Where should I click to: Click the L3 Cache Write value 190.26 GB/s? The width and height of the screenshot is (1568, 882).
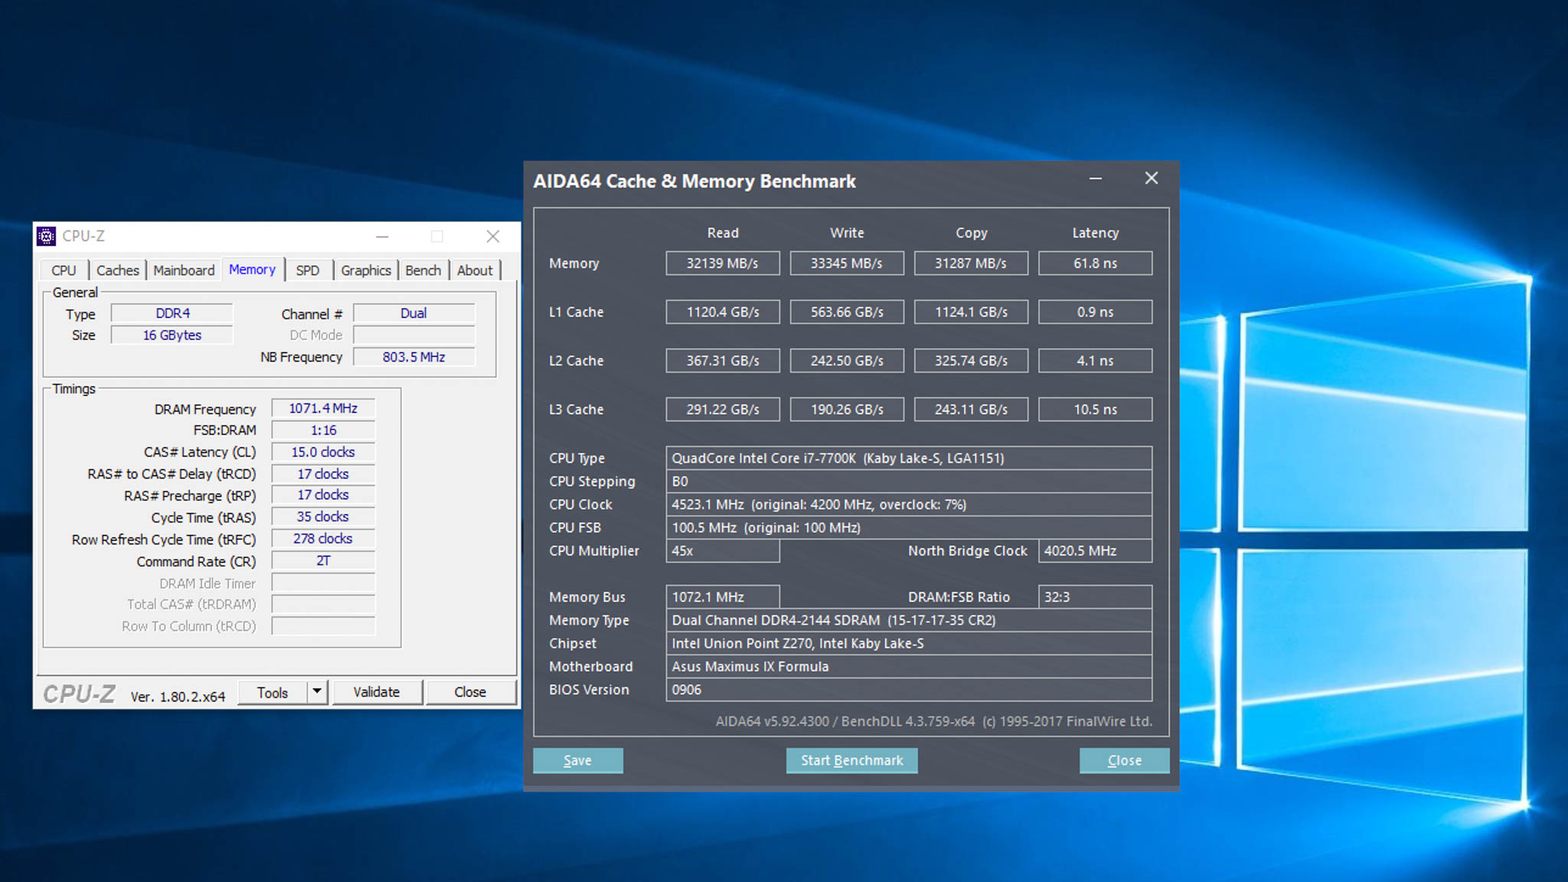coord(847,410)
